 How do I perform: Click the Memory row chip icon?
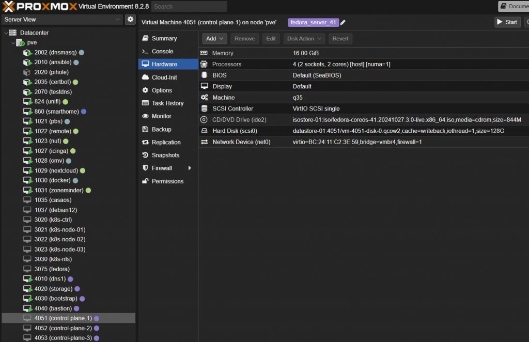pyautogui.click(x=204, y=53)
